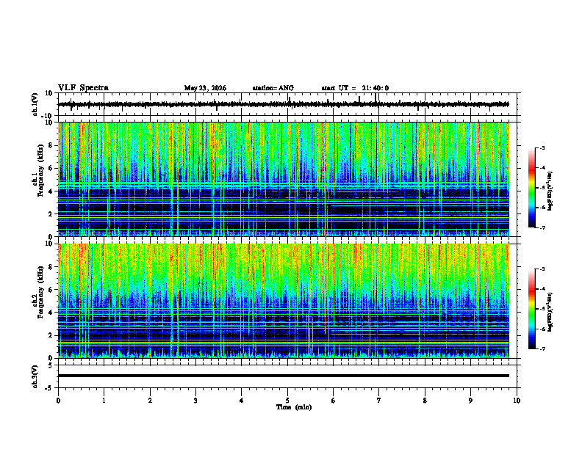The height and width of the screenshot is (449, 582).
Task: Select the 9 tick on time axis
Action: click(470, 401)
